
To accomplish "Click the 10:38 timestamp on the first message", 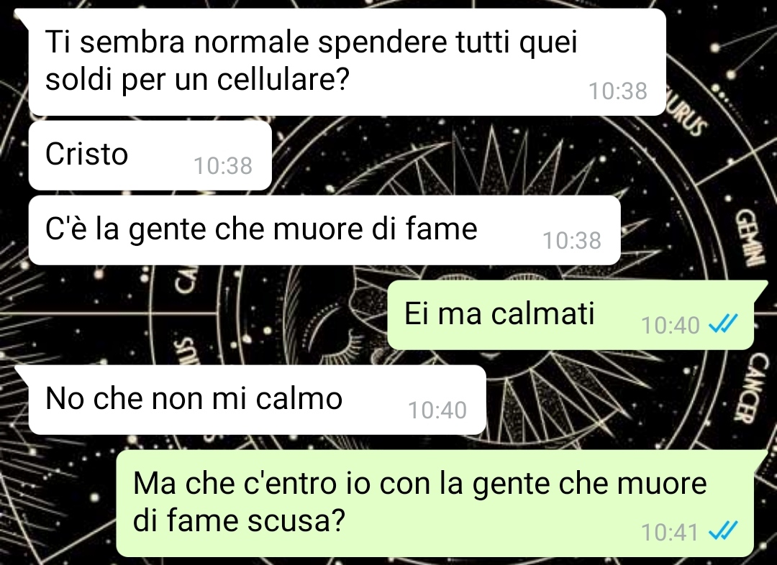I will click(x=617, y=91).
